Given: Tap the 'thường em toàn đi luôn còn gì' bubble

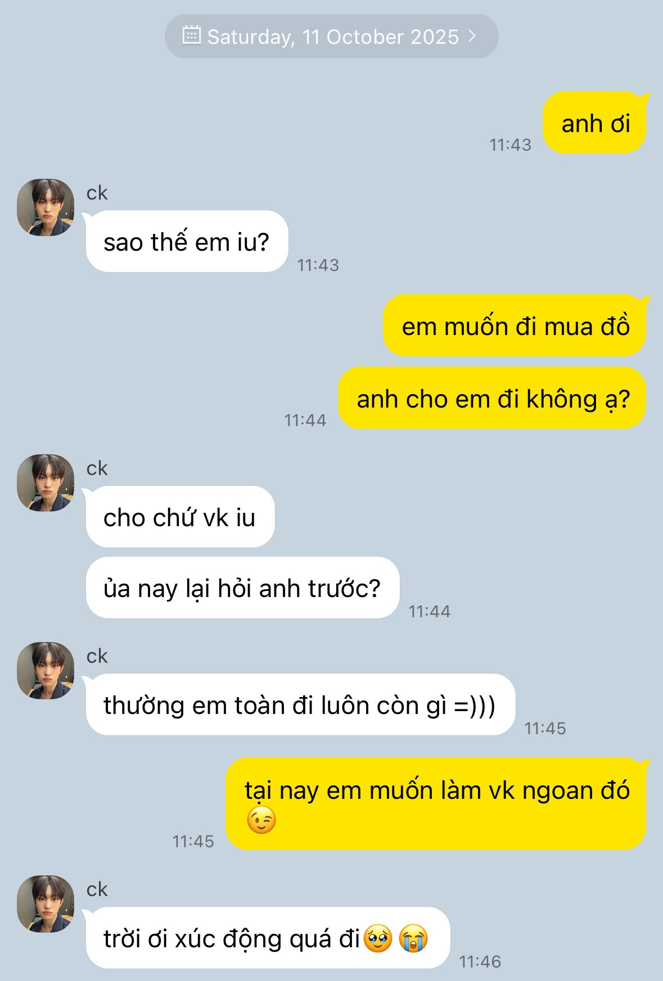Looking at the screenshot, I should pyautogui.click(x=300, y=705).
